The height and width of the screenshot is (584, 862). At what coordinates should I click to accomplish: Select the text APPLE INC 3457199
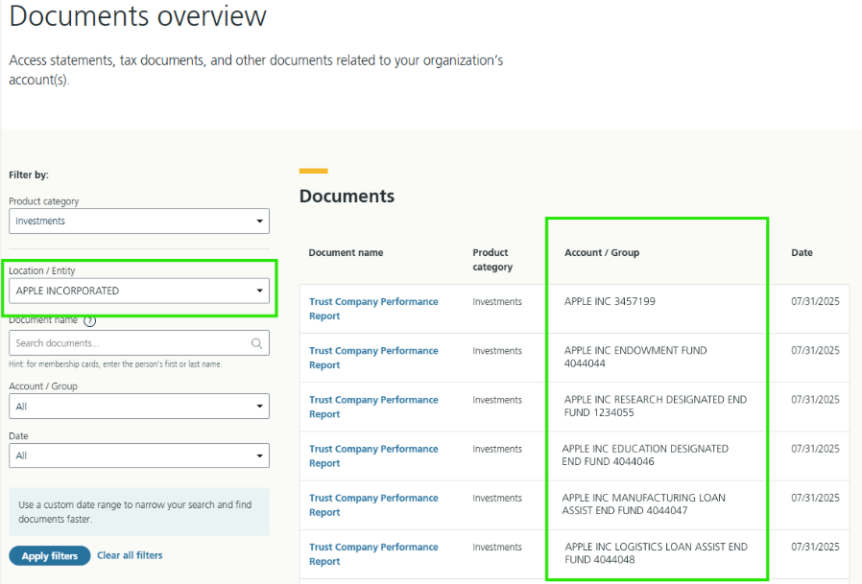pyautogui.click(x=610, y=301)
